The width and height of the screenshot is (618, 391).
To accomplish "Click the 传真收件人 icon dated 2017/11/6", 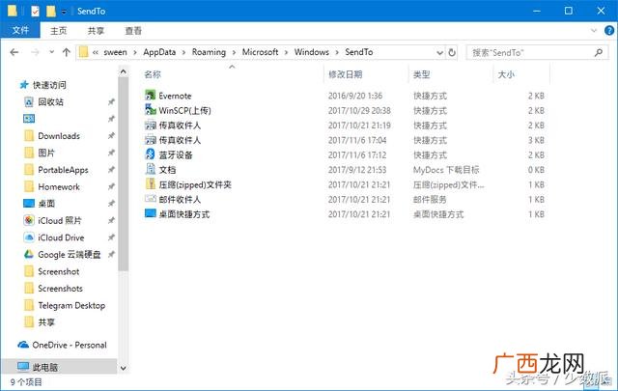I will (151, 140).
